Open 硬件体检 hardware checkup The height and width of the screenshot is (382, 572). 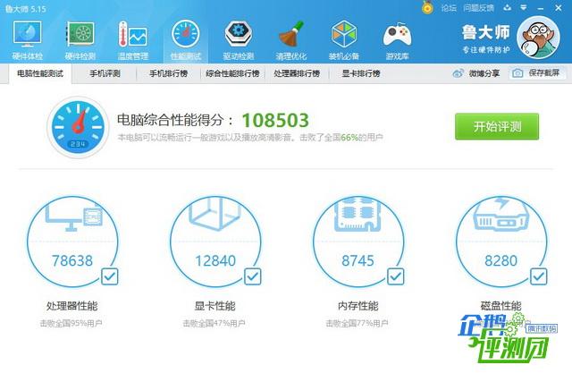pos(28,40)
